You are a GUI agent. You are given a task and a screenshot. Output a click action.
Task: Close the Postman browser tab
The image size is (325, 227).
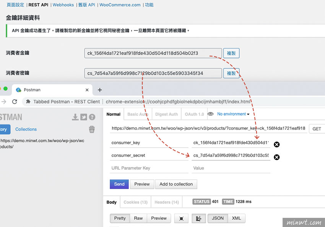(87, 90)
